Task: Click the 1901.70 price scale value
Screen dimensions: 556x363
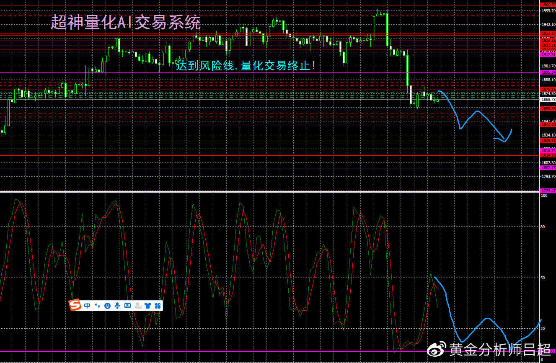Action: click(548, 66)
